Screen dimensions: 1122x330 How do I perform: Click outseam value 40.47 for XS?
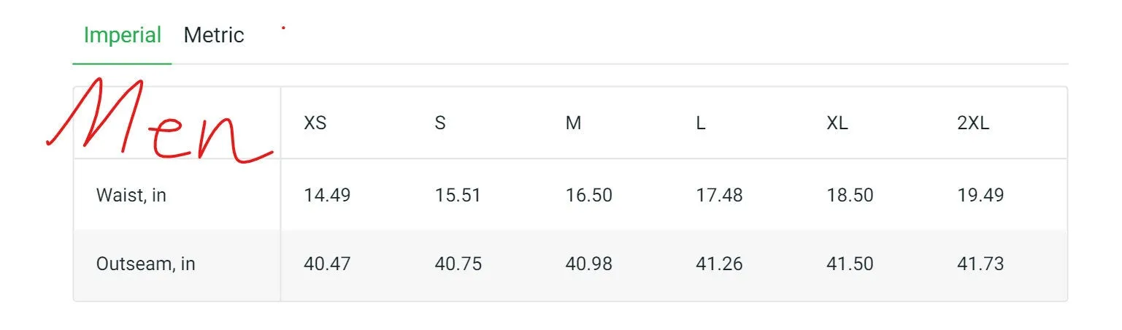pyautogui.click(x=327, y=264)
